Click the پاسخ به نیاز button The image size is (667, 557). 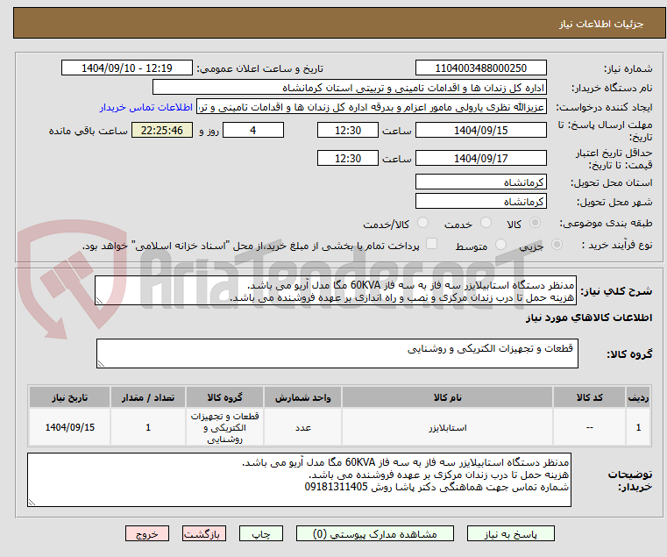(510, 533)
